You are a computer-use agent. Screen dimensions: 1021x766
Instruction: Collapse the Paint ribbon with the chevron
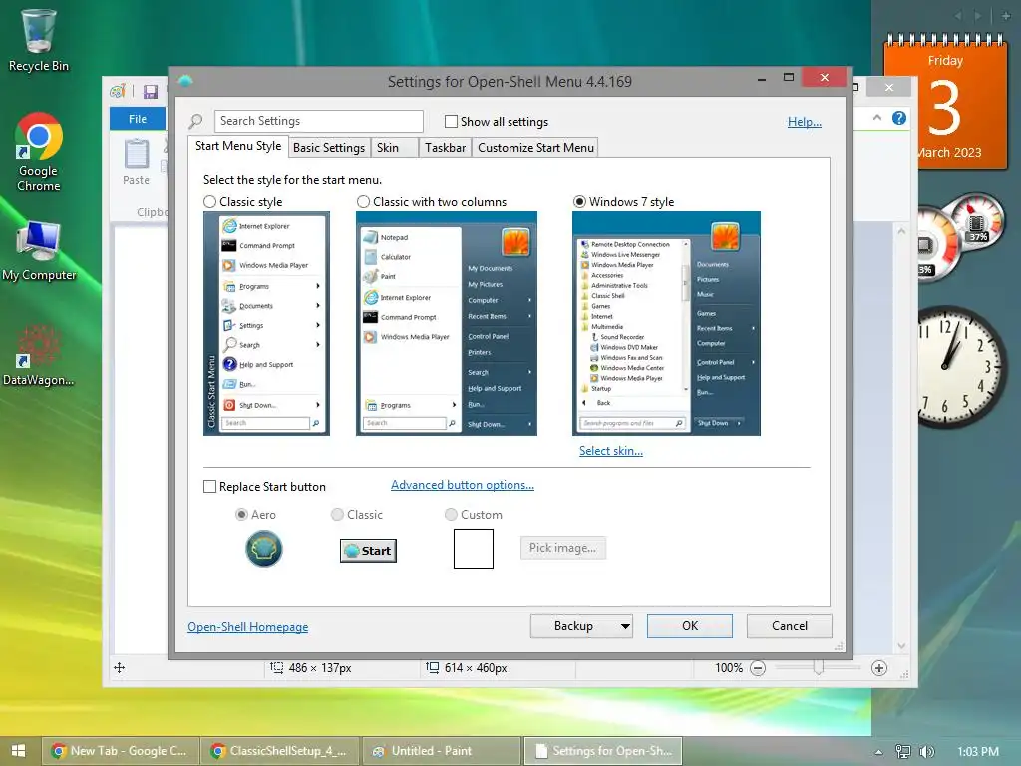click(x=877, y=118)
